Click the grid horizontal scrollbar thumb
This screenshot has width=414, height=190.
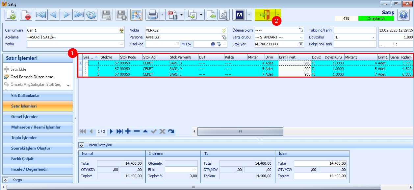(240, 131)
